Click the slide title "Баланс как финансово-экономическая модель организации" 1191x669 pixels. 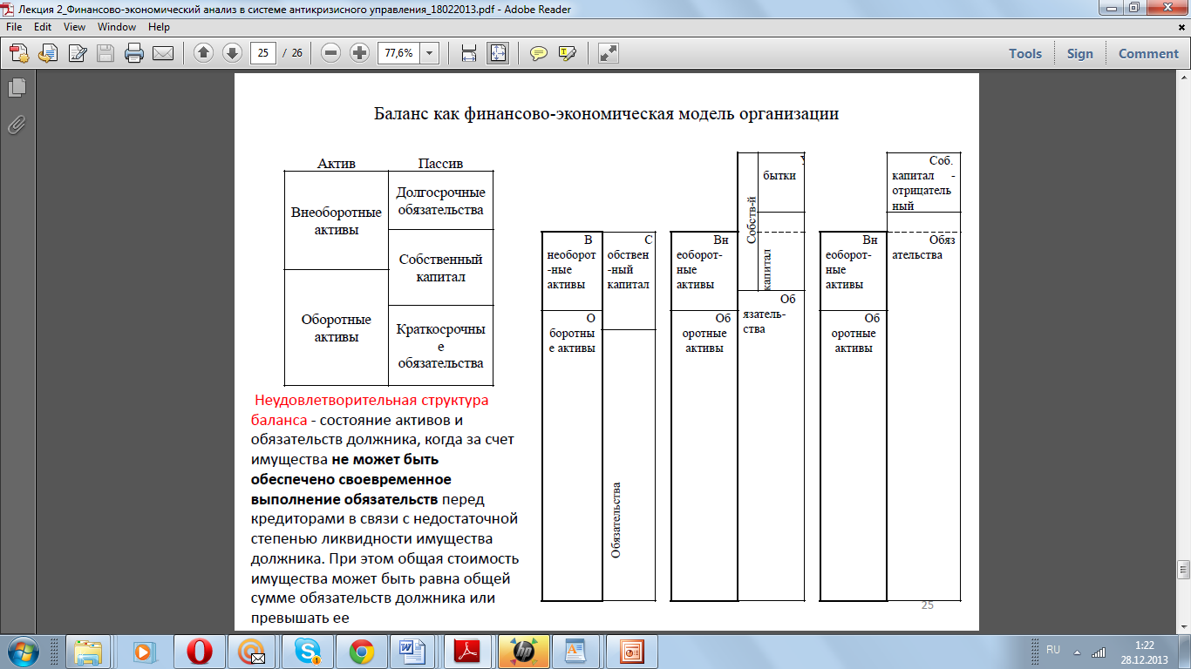point(606,113)
